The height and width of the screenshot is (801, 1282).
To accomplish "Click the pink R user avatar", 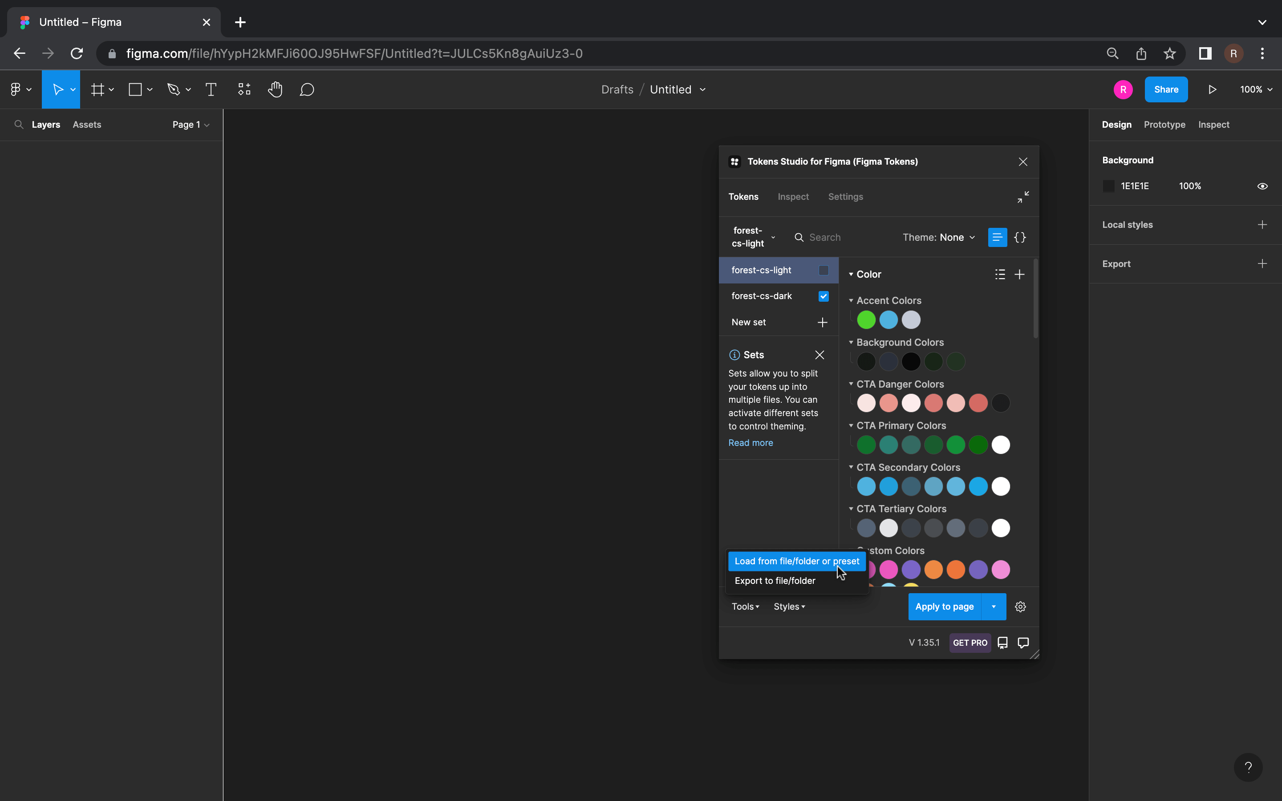I will tap(1123, 89).
